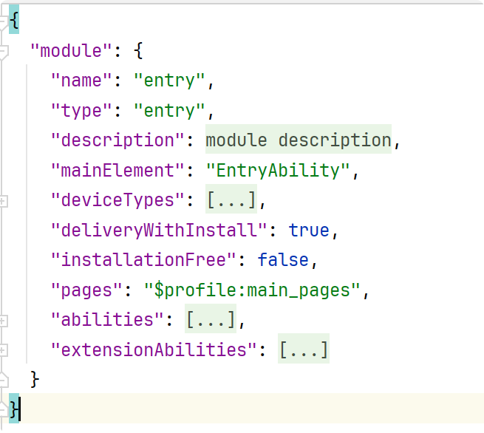The height and width of the screenshot is (433, 484).
Task: Click the "name" key
Action: pyautogui.click(x=81, y=81)
